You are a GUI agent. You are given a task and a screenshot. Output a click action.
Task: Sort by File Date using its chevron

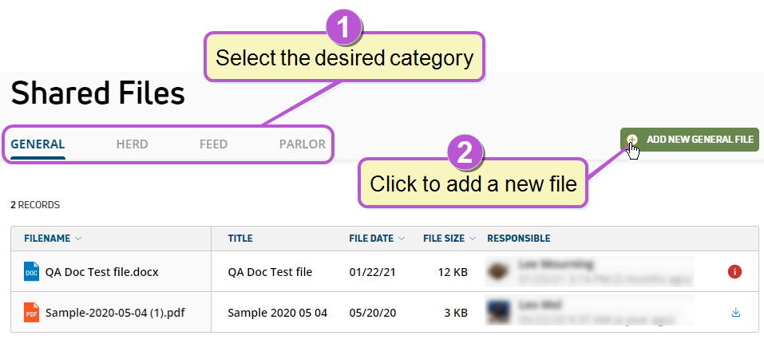[x=402, y=239]
